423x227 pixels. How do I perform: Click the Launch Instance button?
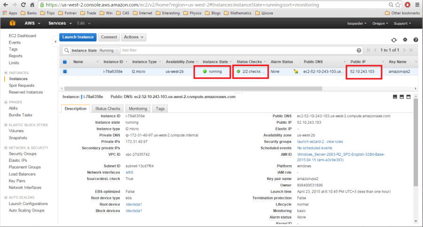pos(78,37)
